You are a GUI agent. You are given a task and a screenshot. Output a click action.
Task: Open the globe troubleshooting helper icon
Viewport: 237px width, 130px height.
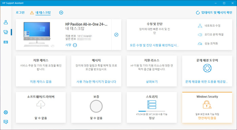tap(207, 68)
